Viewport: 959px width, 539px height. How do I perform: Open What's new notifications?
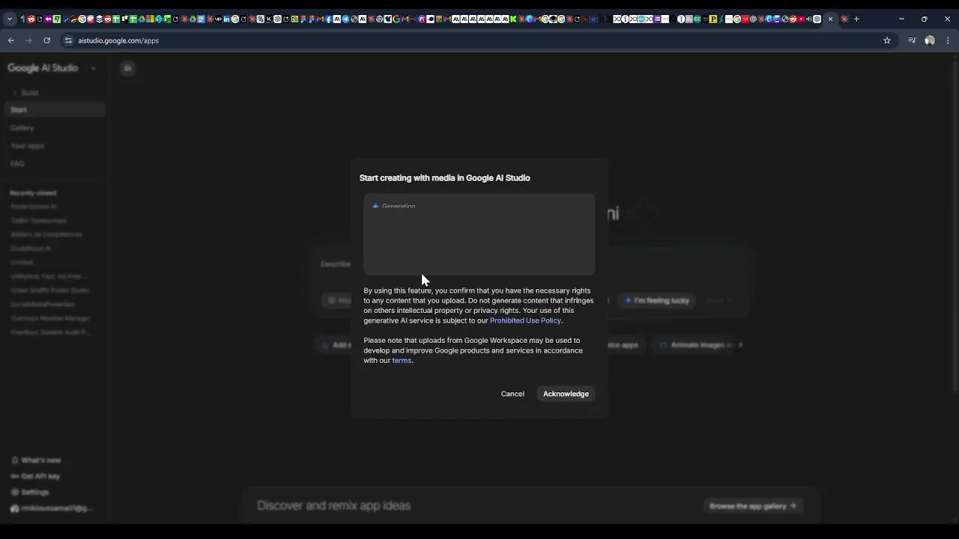[36, 460]
